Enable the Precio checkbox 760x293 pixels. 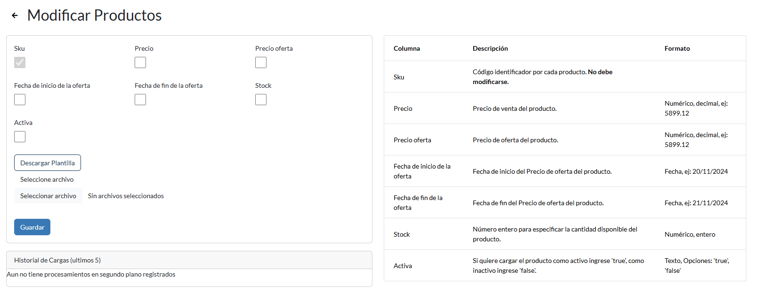tap(140, 62)
